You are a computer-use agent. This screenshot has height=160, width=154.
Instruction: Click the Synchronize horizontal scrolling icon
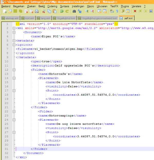105,11
